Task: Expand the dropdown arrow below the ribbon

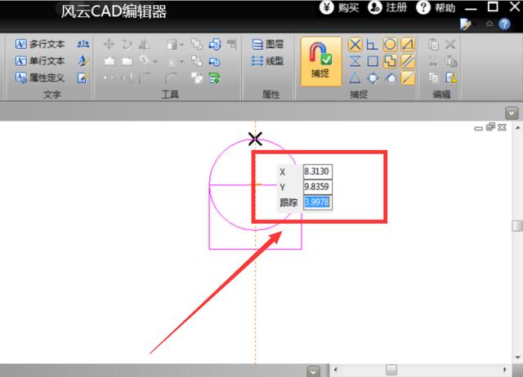Action: point(512,113)
